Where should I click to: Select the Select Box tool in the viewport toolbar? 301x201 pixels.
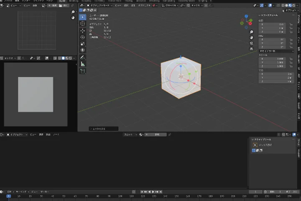pos(82,17)
